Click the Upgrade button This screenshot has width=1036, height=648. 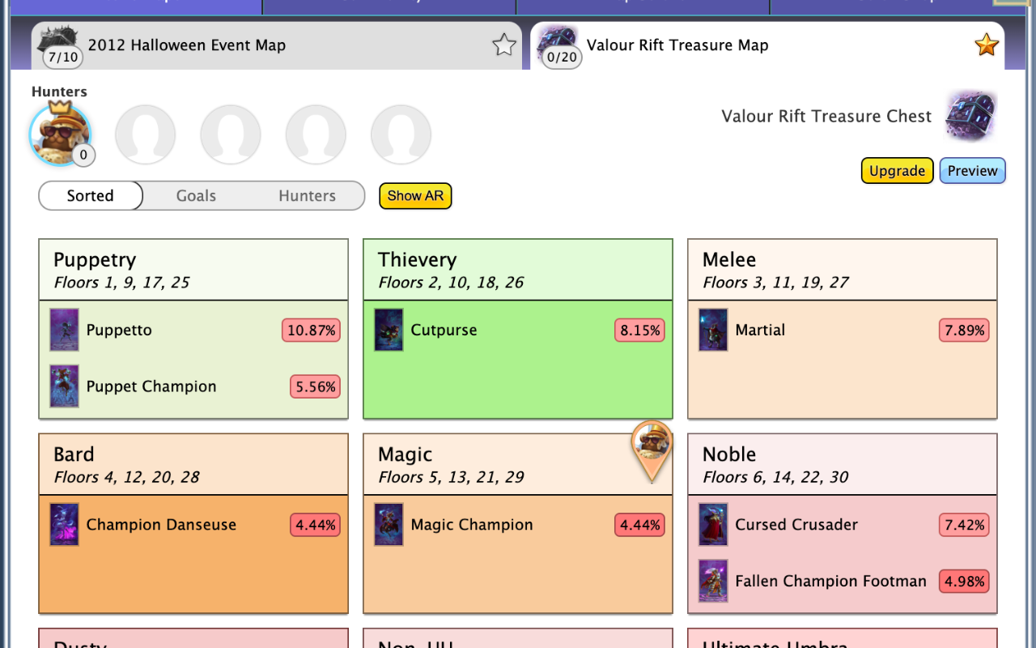point(897,171)
